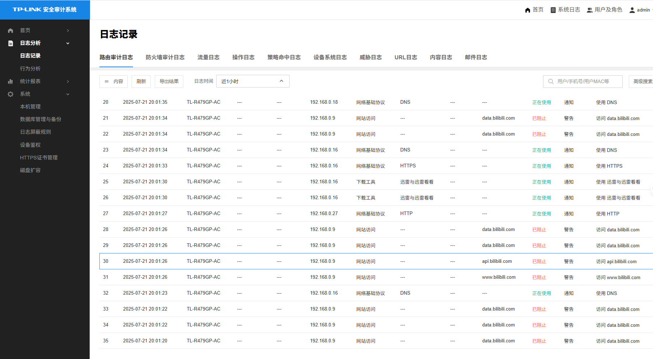Expand the 统计报表 sidebar section
The width and height of the screenshot is (653, 359).
(x=67, y=81)
